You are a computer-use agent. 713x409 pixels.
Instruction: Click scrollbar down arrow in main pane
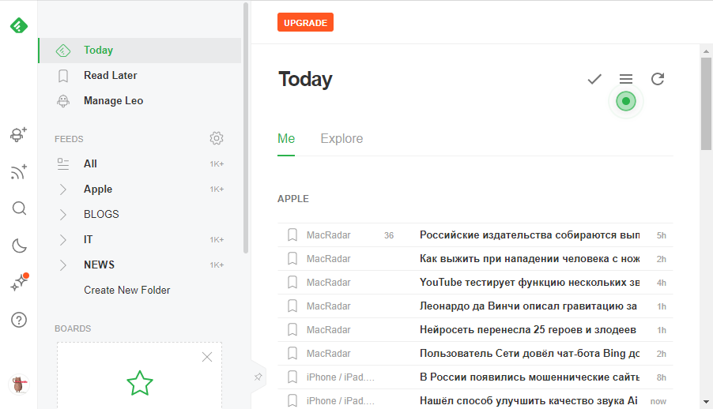pyautogui.click(x=706, y=402)
